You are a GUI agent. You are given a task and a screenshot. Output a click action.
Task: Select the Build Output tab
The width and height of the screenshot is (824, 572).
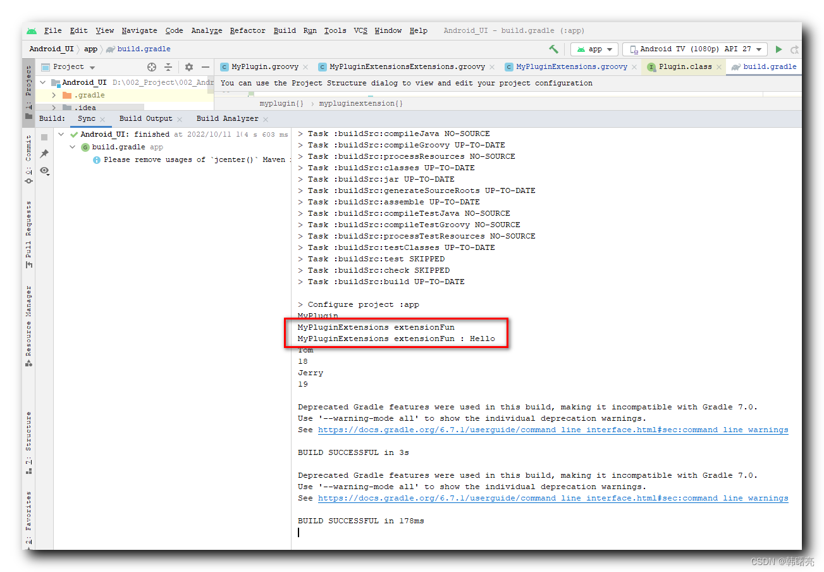(x=146, y=118)
